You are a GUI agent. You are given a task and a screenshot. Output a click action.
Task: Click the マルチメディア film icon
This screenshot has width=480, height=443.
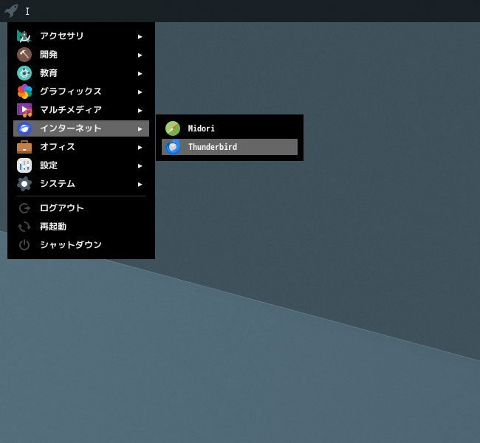pyautogui.click(x=24, y=110)
